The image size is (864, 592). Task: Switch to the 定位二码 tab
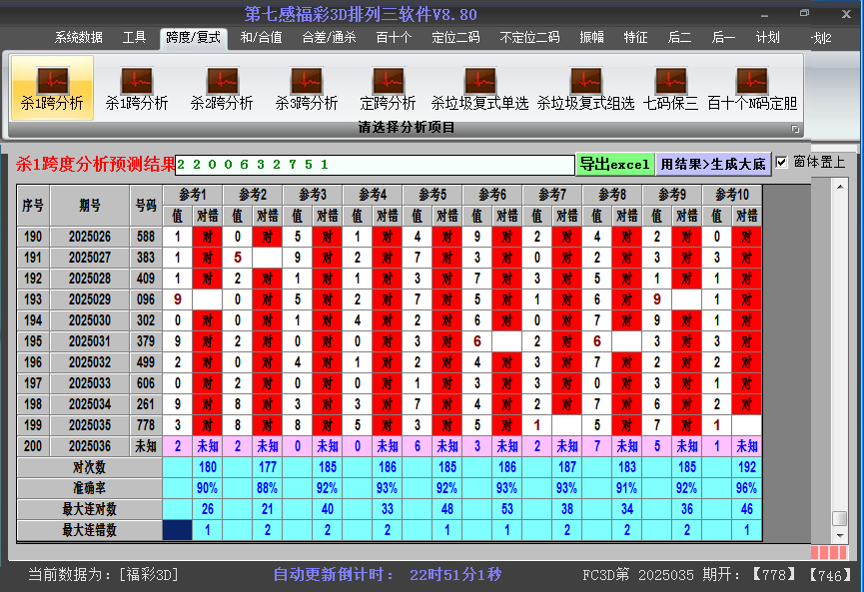[455, 38]
